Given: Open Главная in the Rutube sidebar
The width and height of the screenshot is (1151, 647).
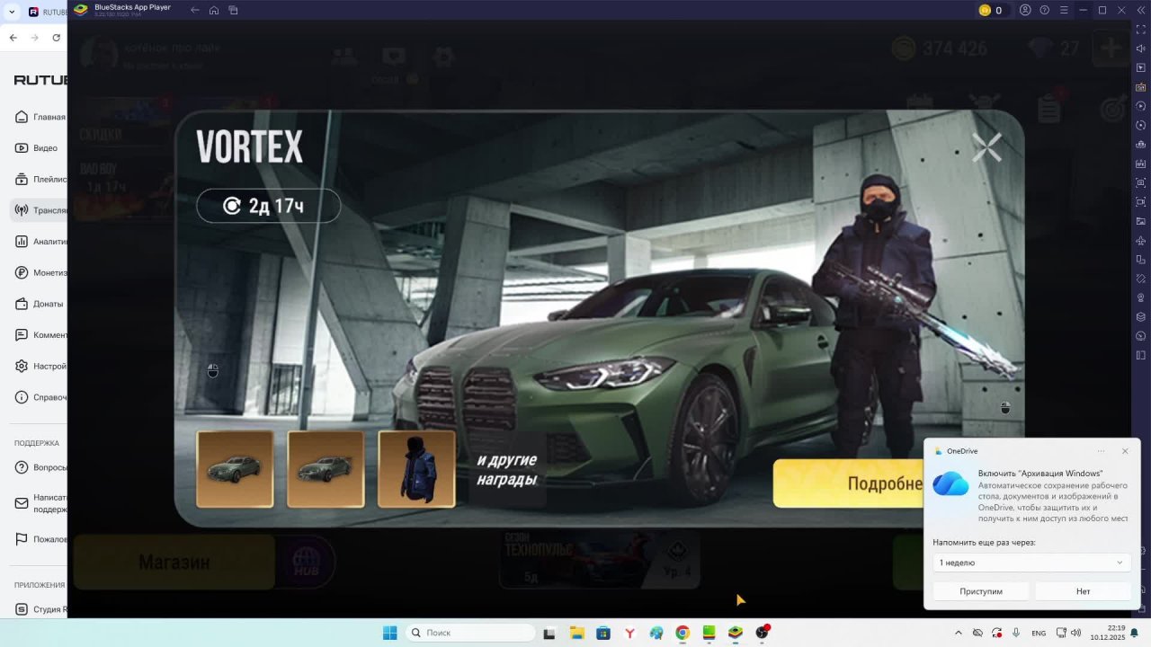Looking at the screenshot, I should 40,117.
